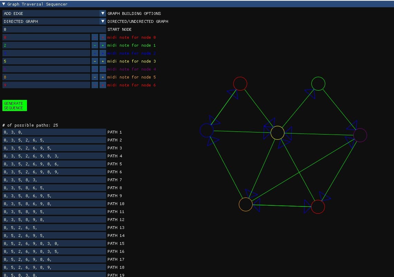
Task: Open the ADD EDGE dropdown
Action: [54, 13]
